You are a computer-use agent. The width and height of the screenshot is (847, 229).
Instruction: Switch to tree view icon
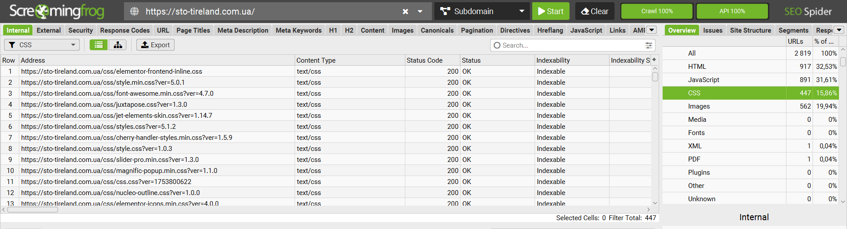point(118,45)
